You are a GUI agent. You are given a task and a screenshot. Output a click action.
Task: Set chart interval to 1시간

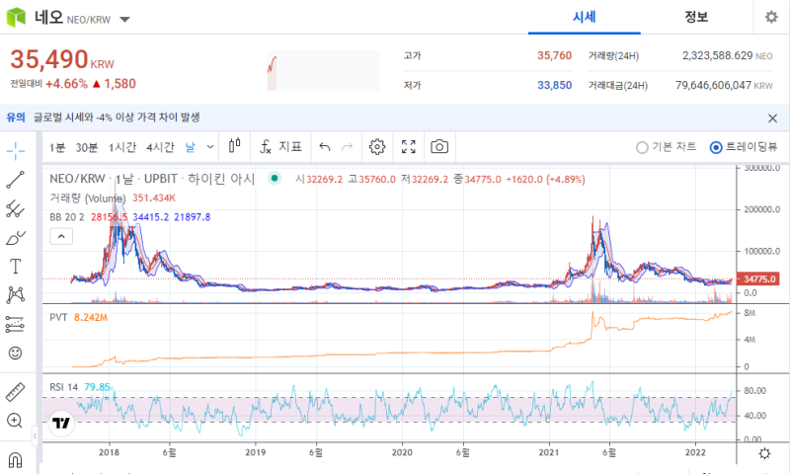coord(122,147)
